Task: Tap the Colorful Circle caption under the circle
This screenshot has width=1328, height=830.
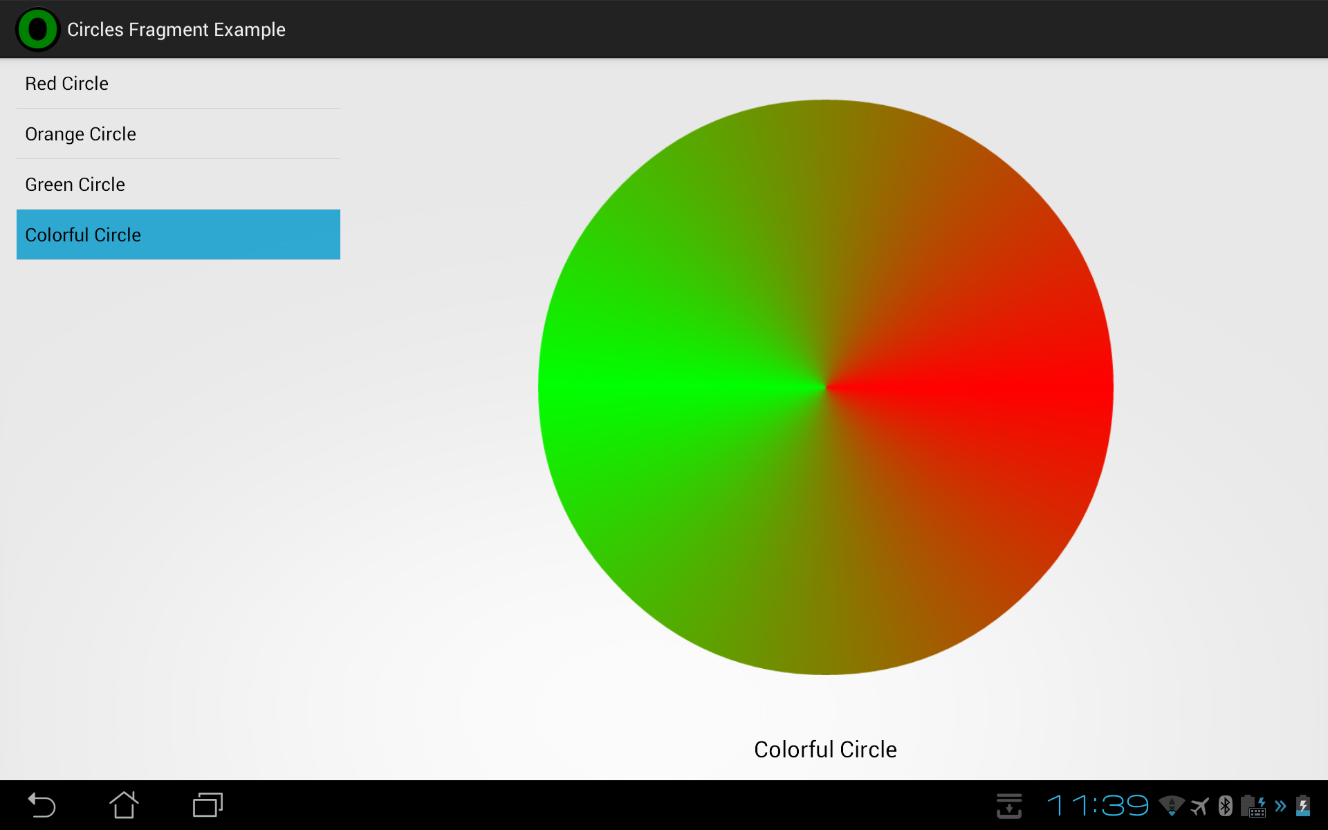Action: pos(825,749)
